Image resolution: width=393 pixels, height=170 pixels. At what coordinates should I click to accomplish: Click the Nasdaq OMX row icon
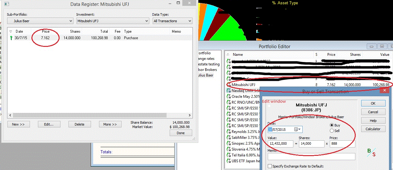[x=229, y=90]
